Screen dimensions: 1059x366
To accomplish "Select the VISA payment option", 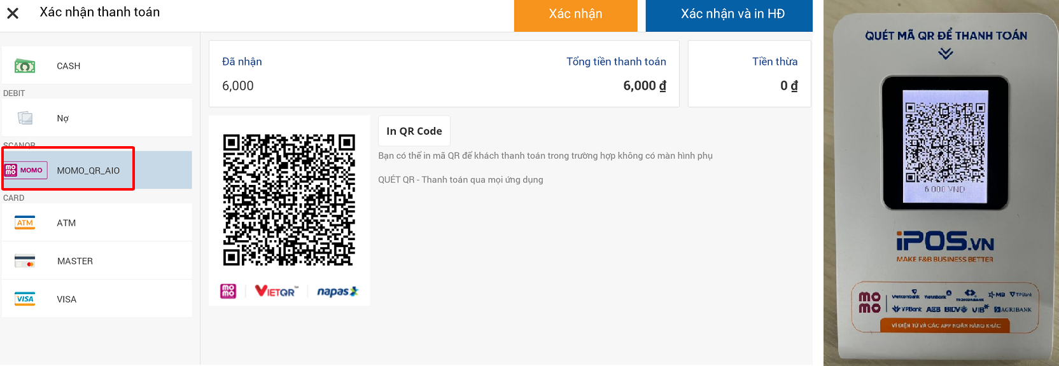I will 67,299.
